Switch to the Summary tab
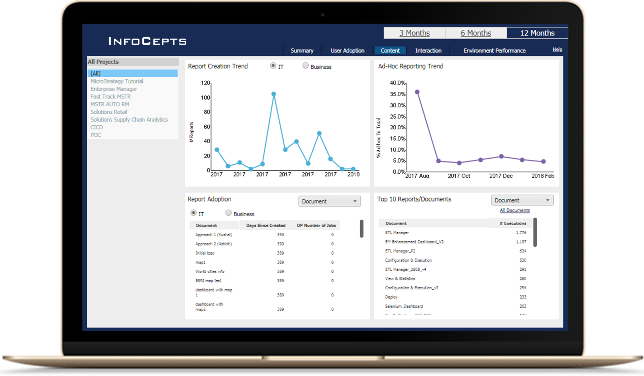Image resolution: width=644 pixels, height=376 pixels. (x=302, y=50)
